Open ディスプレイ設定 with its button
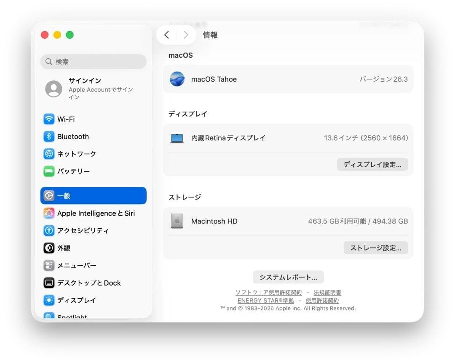The image size is (455, 363). (x=372, y=164)
